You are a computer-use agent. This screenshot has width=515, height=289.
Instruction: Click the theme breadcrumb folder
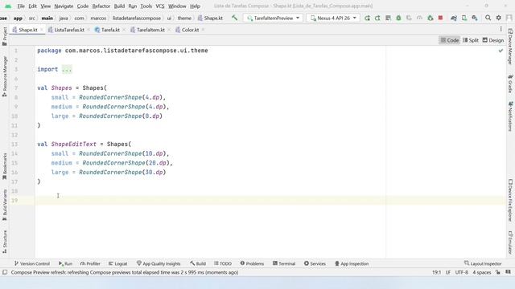point(184,18)
